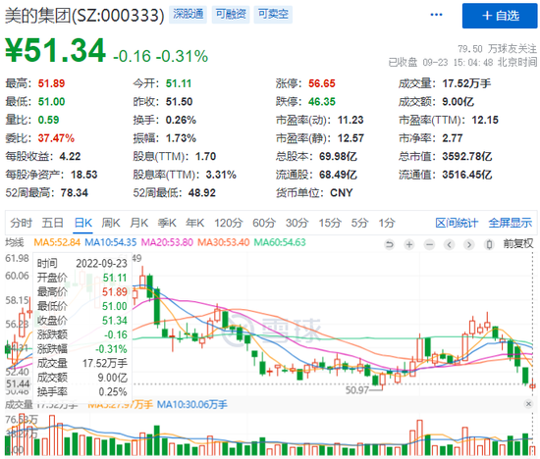Click the 涨停 value 56.65
Image resolution: width=540 pixels, height=459 pixels.
click(322, 83)
